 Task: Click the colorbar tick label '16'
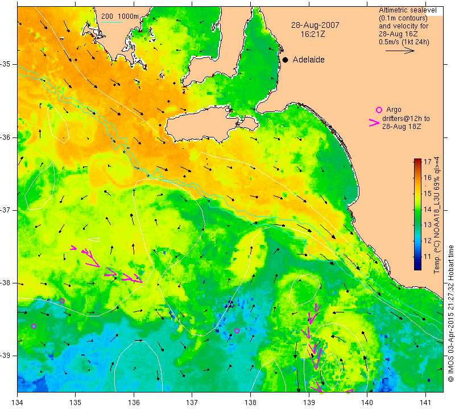click(428, 177)
